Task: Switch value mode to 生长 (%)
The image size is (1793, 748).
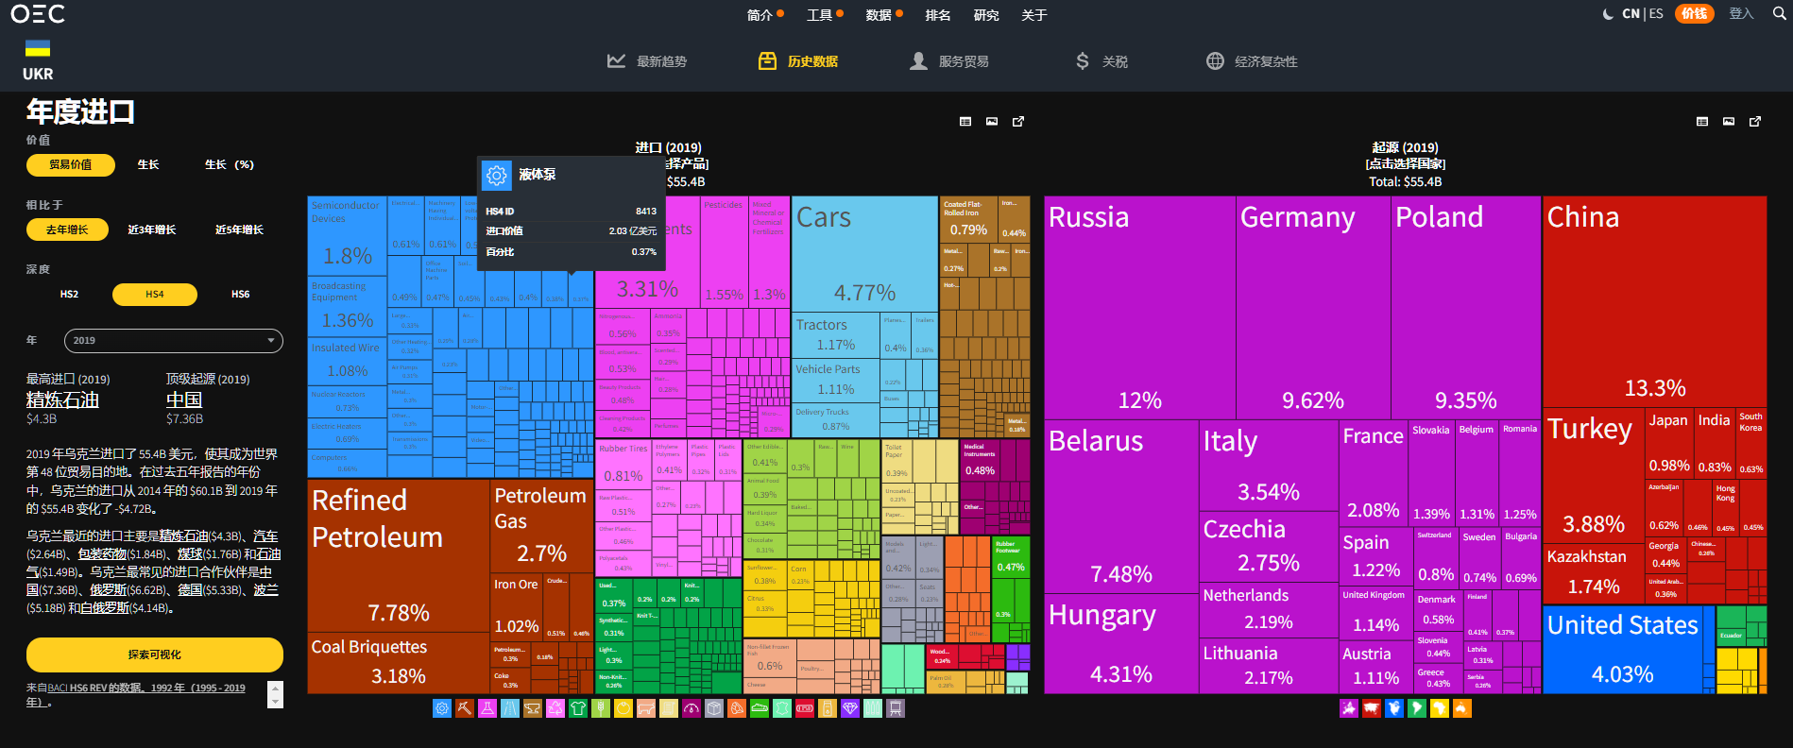Action: [x=229, y=165]
